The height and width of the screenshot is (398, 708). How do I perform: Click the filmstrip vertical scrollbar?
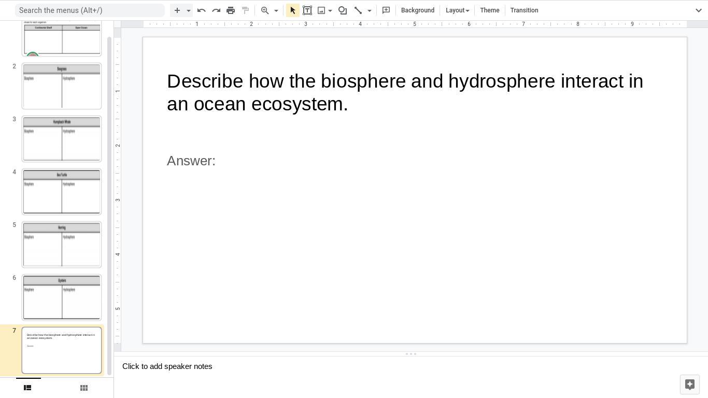[x=109, y=207]
